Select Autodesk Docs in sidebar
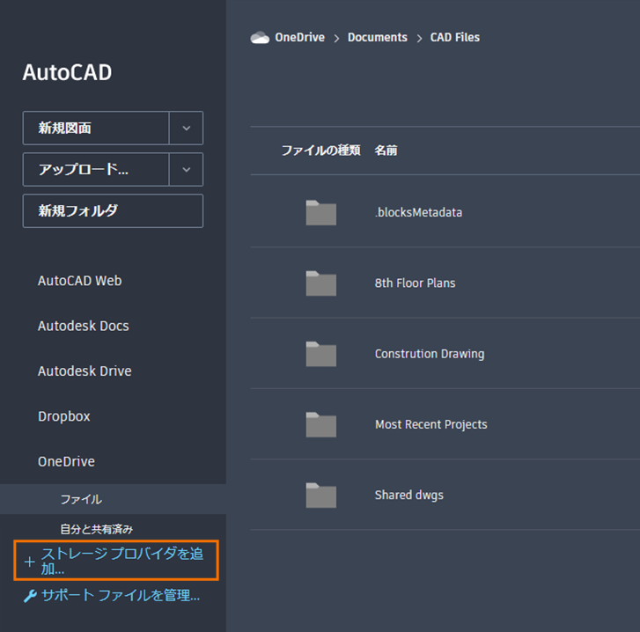 click(84, 326)
